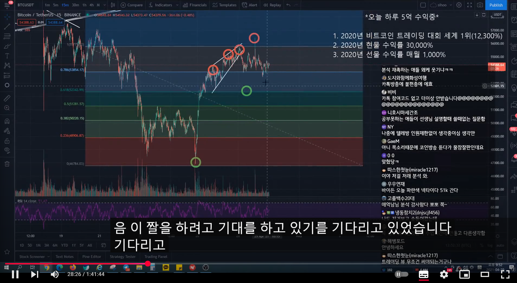Toggle YouTube autoplay switch

click(x=402, y=274)
